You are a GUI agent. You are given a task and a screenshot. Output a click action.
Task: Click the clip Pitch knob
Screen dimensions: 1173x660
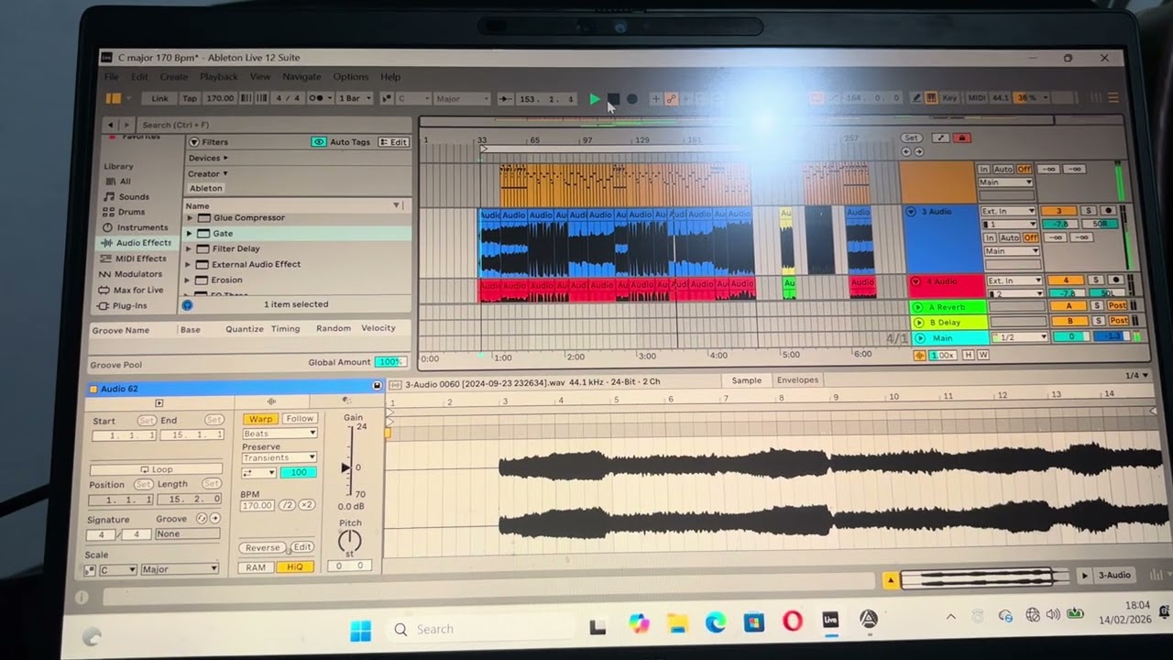click(350, 542)
